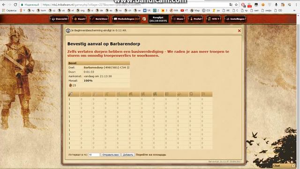The height and width of the screenshot is (169, 300).
Task: Open the Barbarendorp (498|501) C54 link
Action: 105,68
